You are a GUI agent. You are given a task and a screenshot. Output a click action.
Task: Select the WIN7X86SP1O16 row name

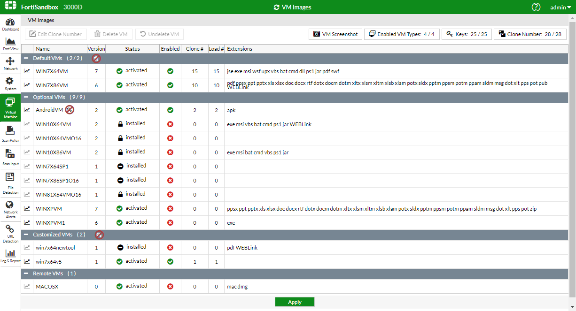[x=57, y=181]
